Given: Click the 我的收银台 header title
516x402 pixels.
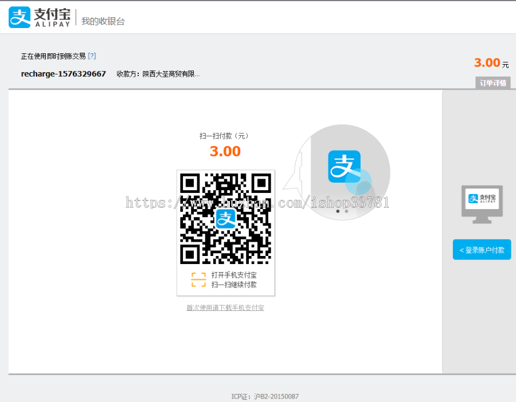Looking at the screenshot, I should click(x=104, y=20).
